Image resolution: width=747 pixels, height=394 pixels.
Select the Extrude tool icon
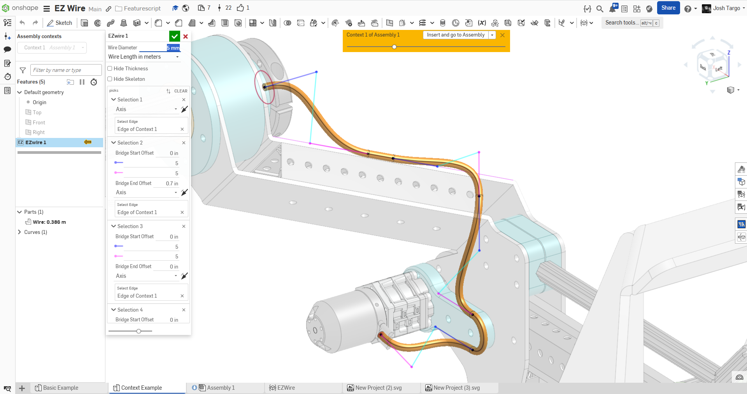click(x=84, y=23)
